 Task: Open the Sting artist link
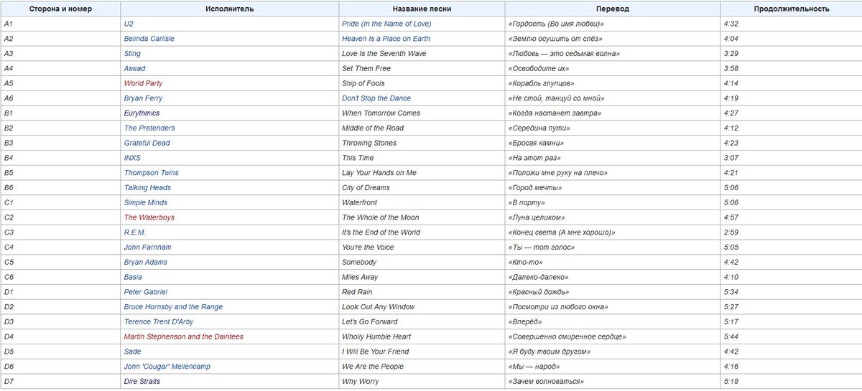tap(132, 54)
